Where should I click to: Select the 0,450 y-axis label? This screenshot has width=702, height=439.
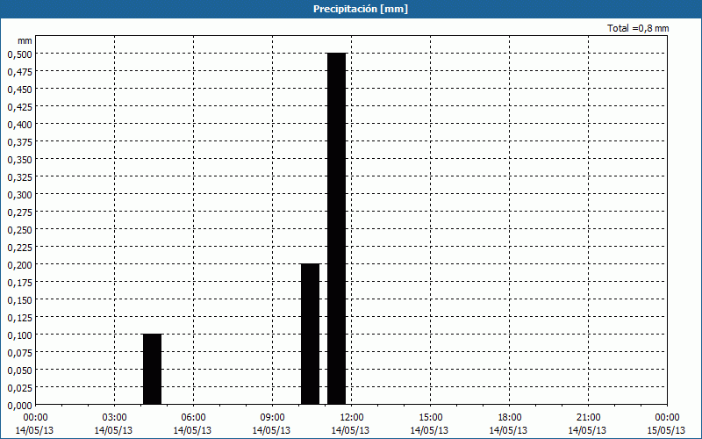[x=19, y=90]
